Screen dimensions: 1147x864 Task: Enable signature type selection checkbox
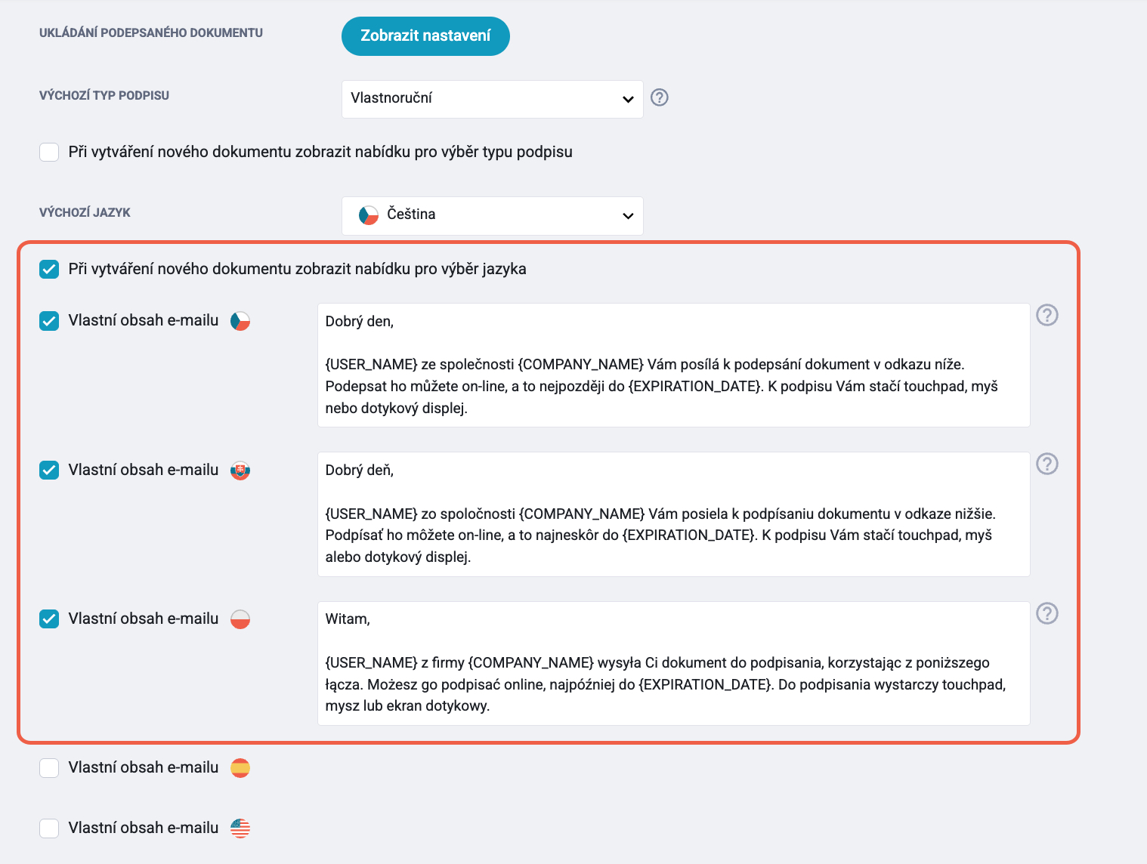[x=49, y=152]
